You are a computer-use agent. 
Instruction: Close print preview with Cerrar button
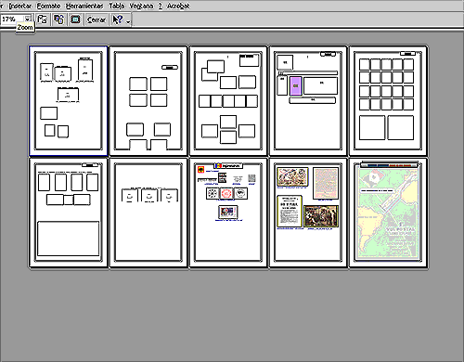point(97,19)
